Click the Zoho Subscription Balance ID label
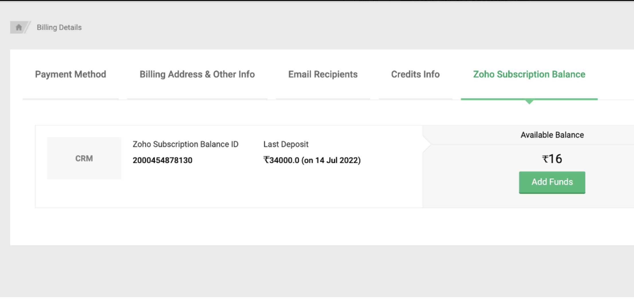The height and width of the screenshot is (300, 634). pos(185,144)
